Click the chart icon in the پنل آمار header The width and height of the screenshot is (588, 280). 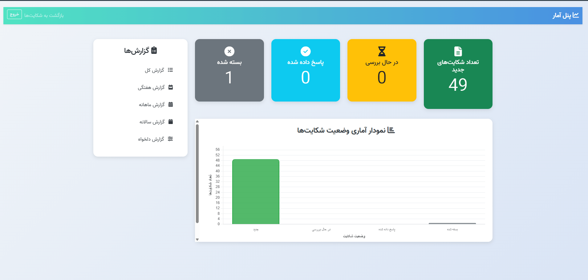(577, 15)
